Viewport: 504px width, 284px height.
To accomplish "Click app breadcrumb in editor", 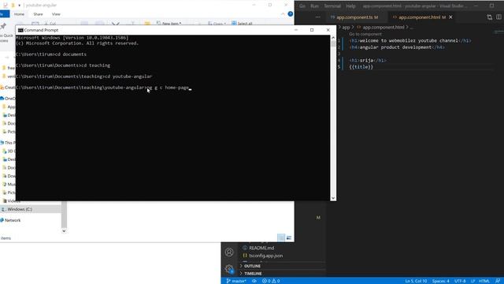I will pyautogui.click(x=346, y=28).
